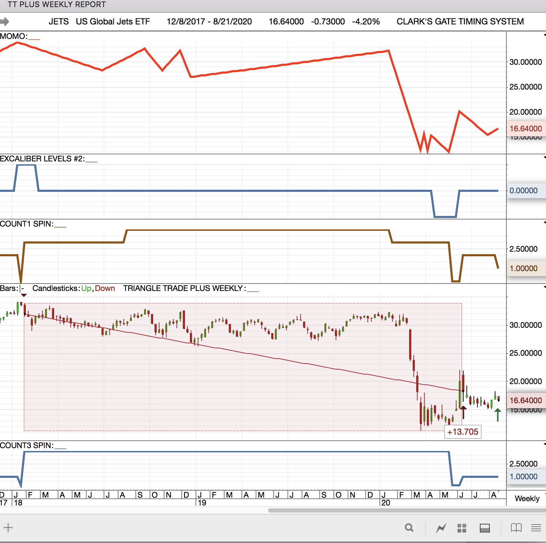546x543 pixels.
Task: Click the COUNT3 SPIN indicator label
Action: click(x=27, y=445)
